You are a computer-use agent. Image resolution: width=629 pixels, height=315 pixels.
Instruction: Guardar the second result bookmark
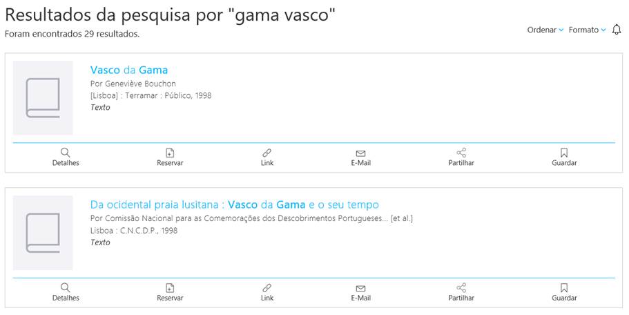[x=564, y=292]
